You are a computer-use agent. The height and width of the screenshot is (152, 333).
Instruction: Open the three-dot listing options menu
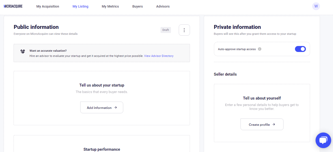pyautogui.click(x=184, y=30)
